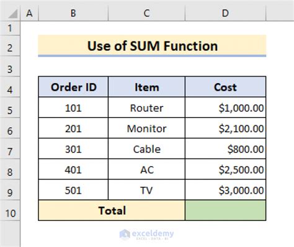This screenshot has height=247, width=294.
Task: Select column C header
Action: (x=146, y=13)
